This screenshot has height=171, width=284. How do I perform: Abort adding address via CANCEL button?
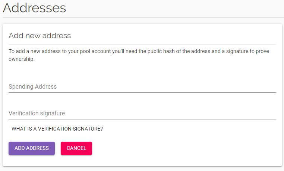pyautogui.click(x=76, y=148)
